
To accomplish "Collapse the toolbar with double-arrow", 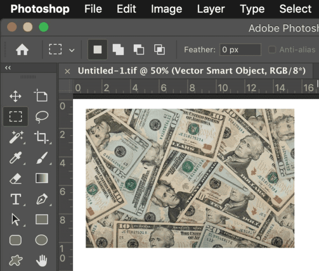I will 8,68.
